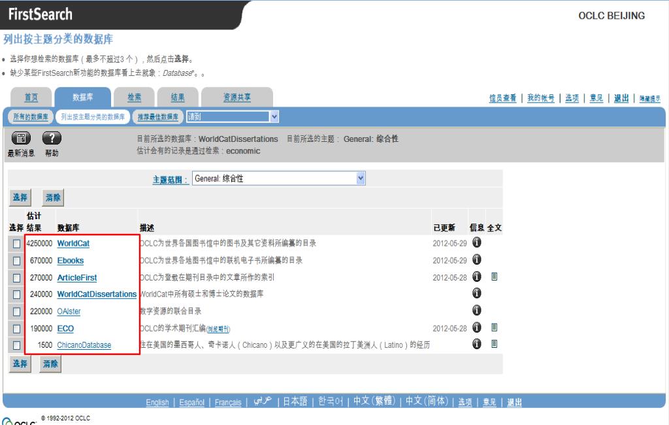Click top 退出 logout link

tap(621, 98)
